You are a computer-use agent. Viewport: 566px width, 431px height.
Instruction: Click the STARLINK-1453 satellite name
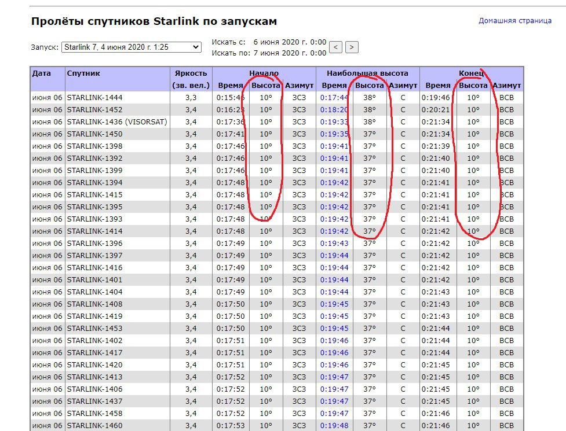coord(94,328)
